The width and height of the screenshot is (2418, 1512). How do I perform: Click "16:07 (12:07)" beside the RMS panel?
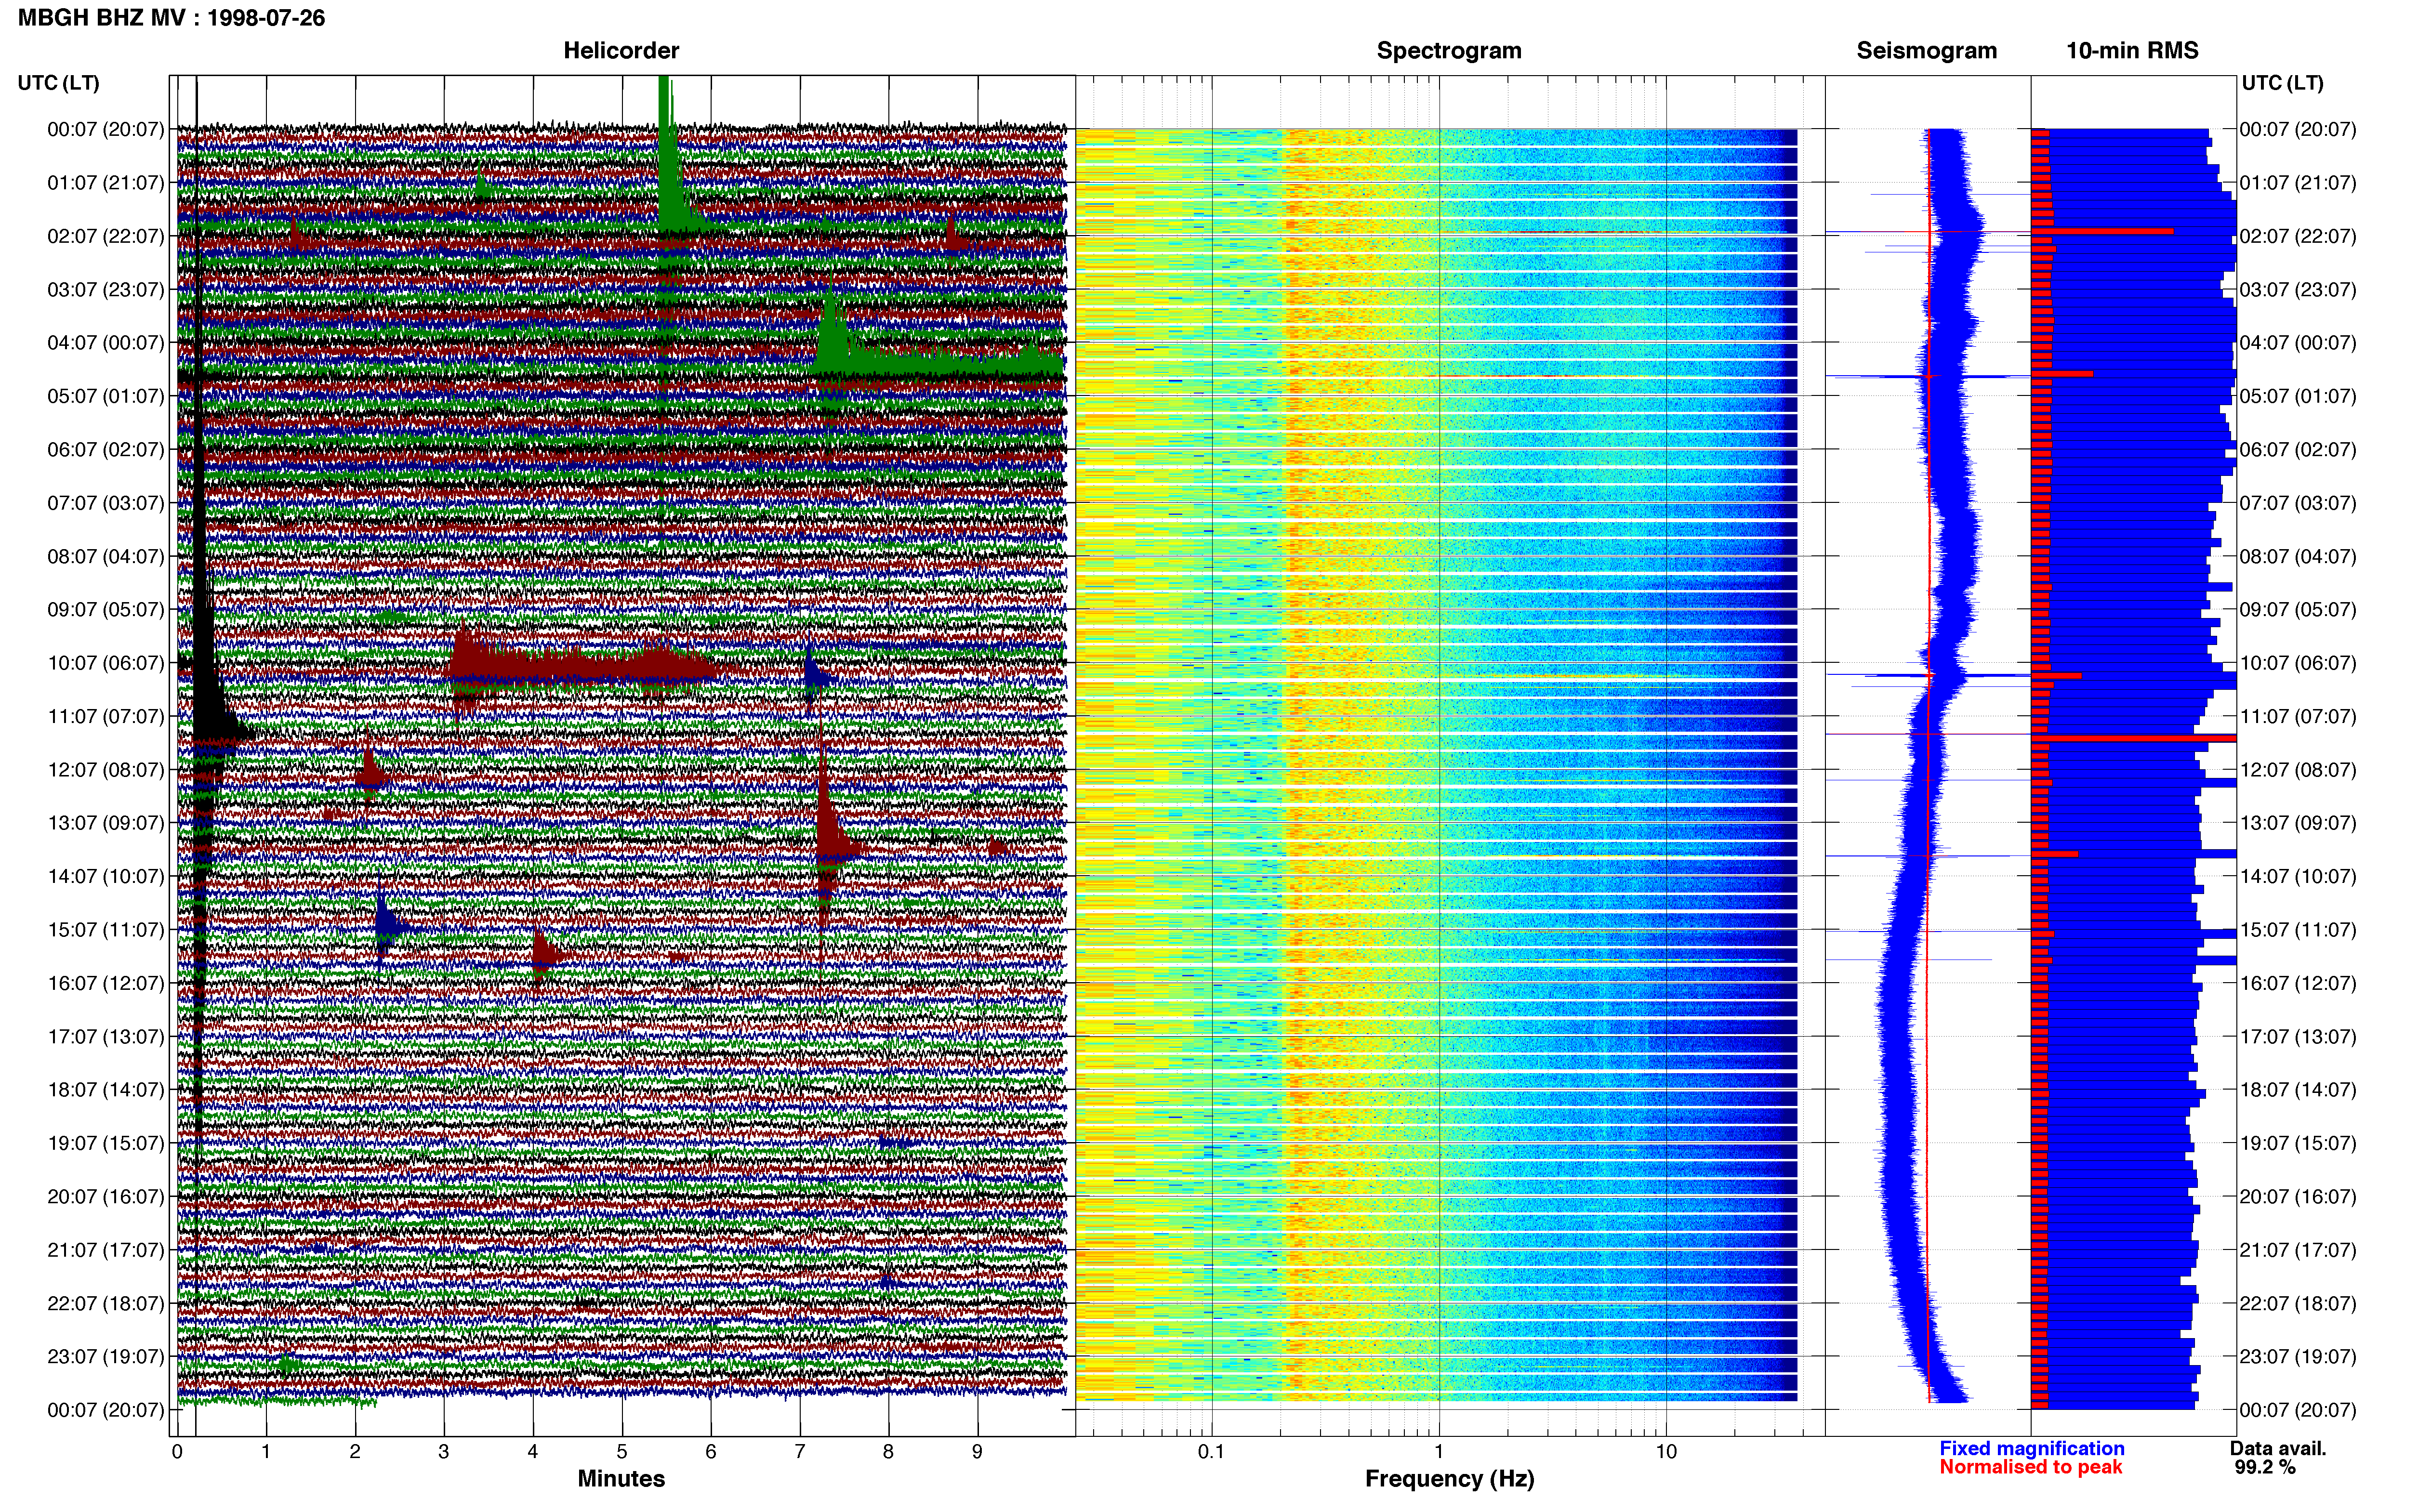(x=2298, y=983)
